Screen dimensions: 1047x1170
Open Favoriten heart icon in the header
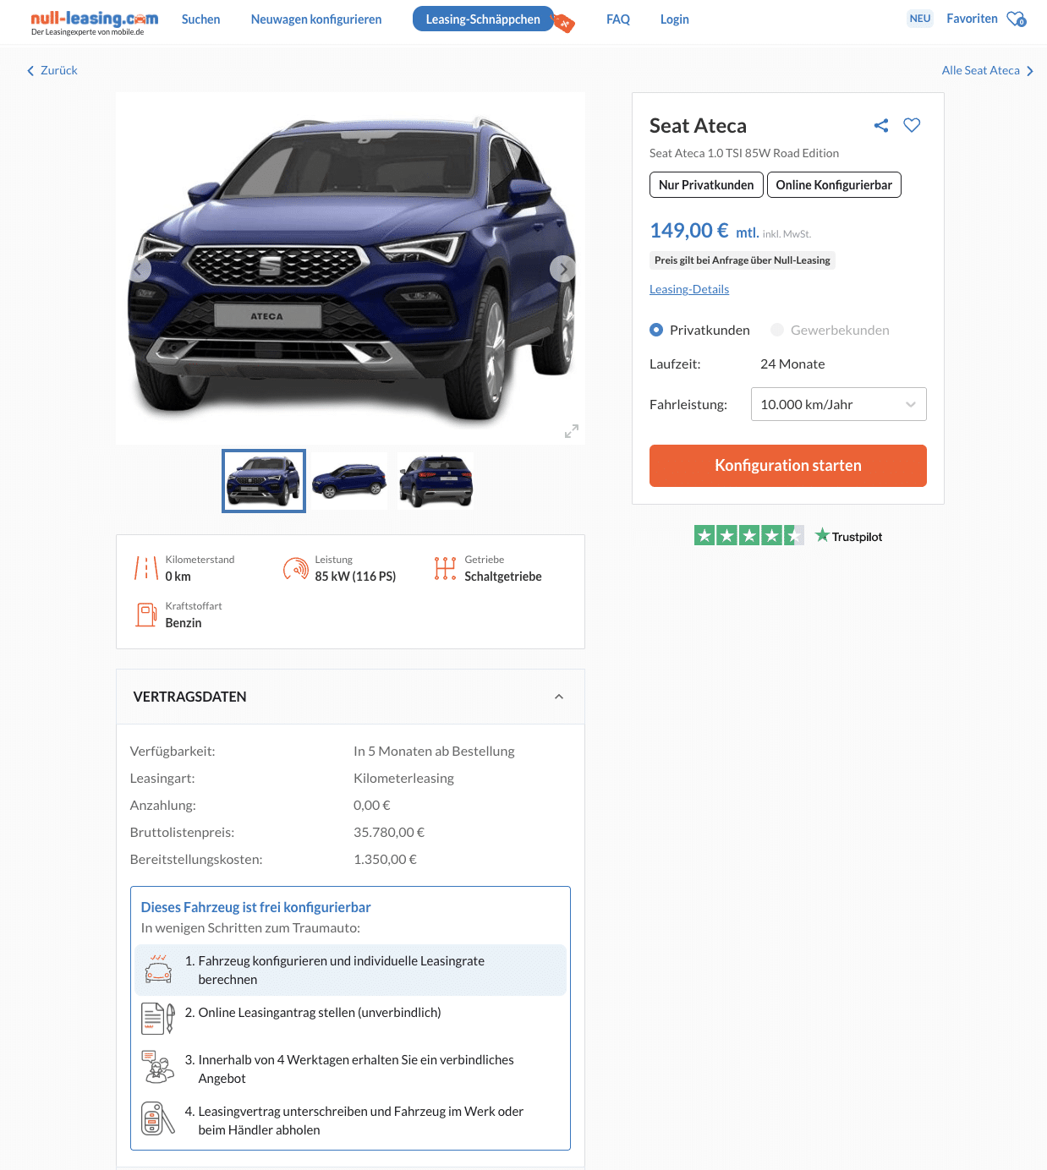tap(1016, 19)
